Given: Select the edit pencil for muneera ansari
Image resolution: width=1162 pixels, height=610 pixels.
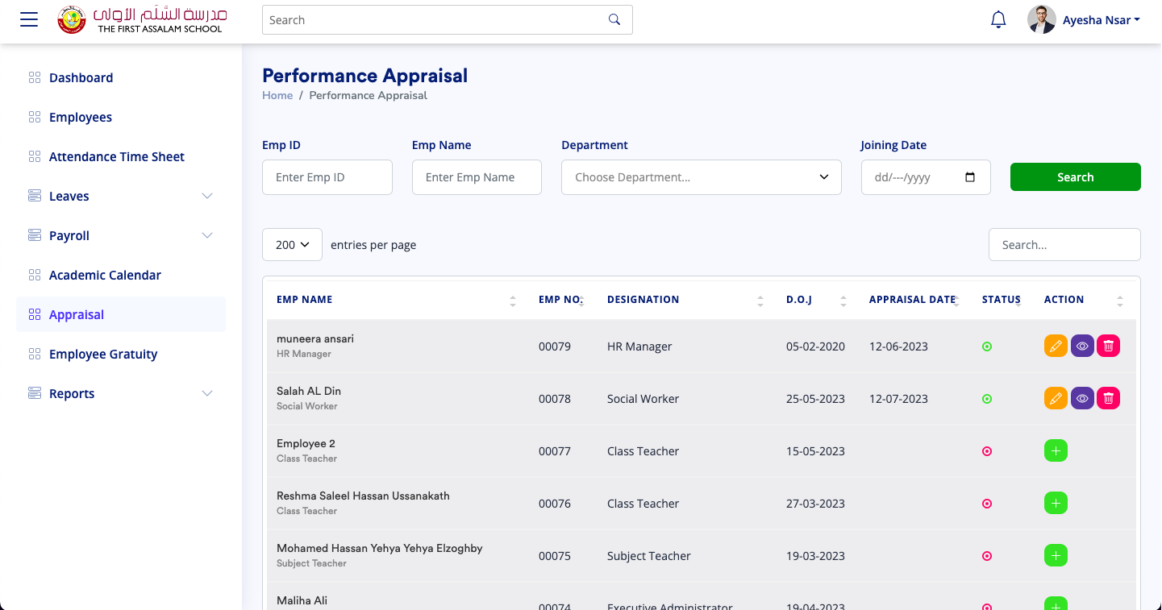Looking at the screenshot, I should click(x=1056, y=346).
